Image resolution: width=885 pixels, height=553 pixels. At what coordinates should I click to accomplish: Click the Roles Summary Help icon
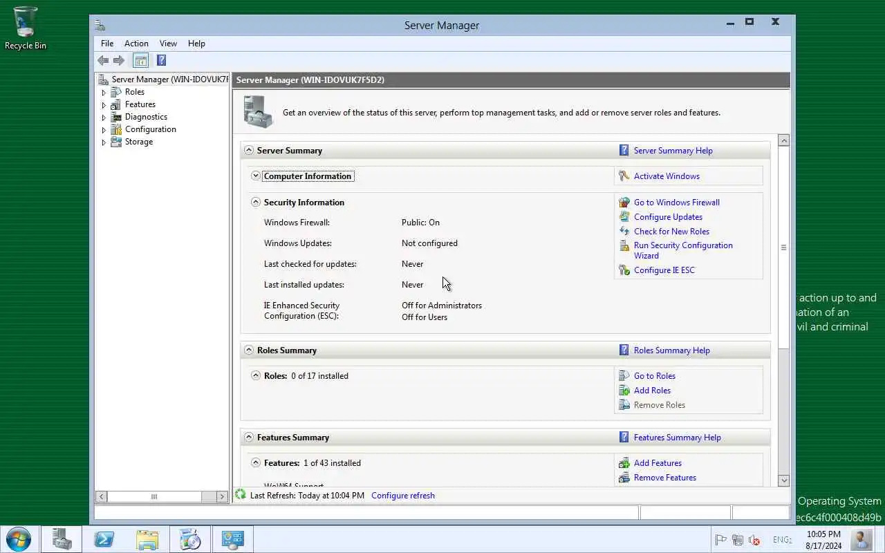click(x=624, y=350)
